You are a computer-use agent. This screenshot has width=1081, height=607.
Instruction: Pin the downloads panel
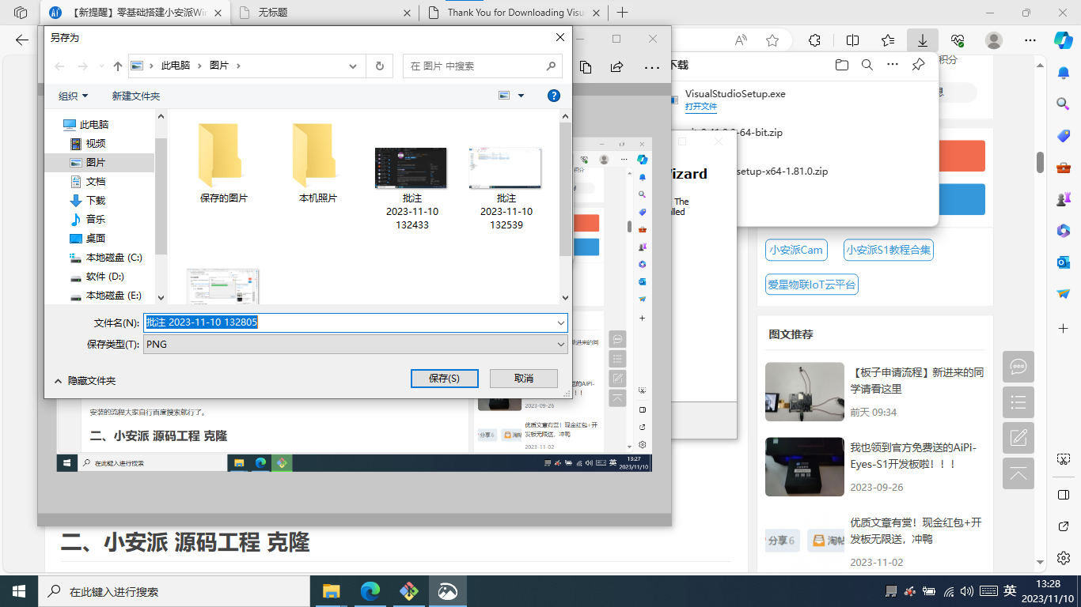click(x=918, y=65)
